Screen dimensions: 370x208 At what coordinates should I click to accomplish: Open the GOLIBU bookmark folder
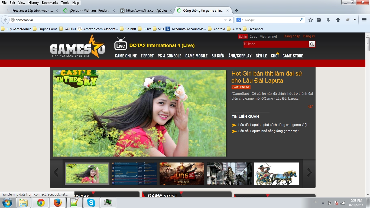point(68,29)
